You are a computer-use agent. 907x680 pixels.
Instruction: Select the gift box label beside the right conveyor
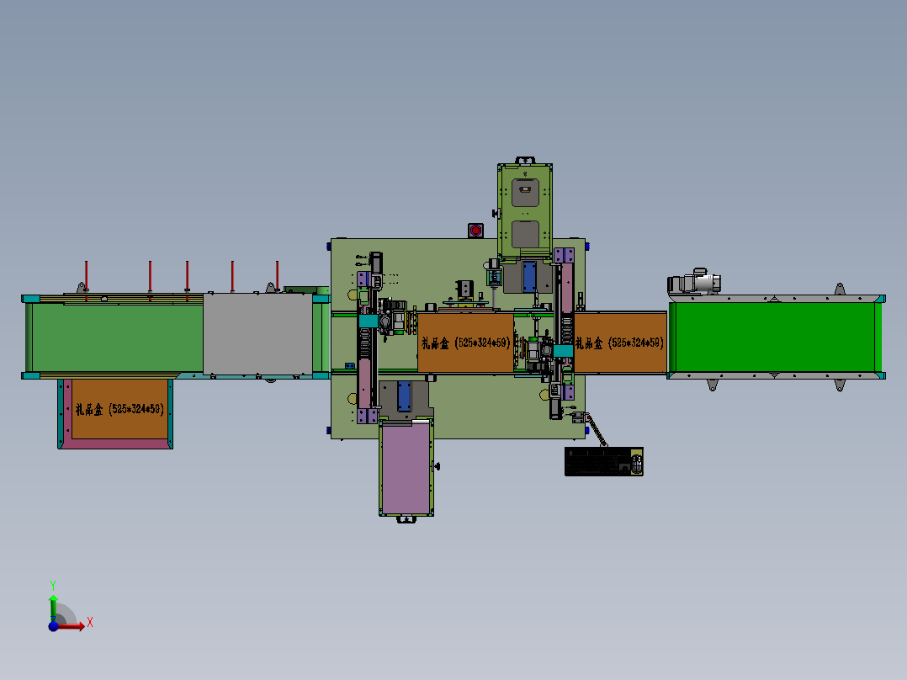[620, 343]
